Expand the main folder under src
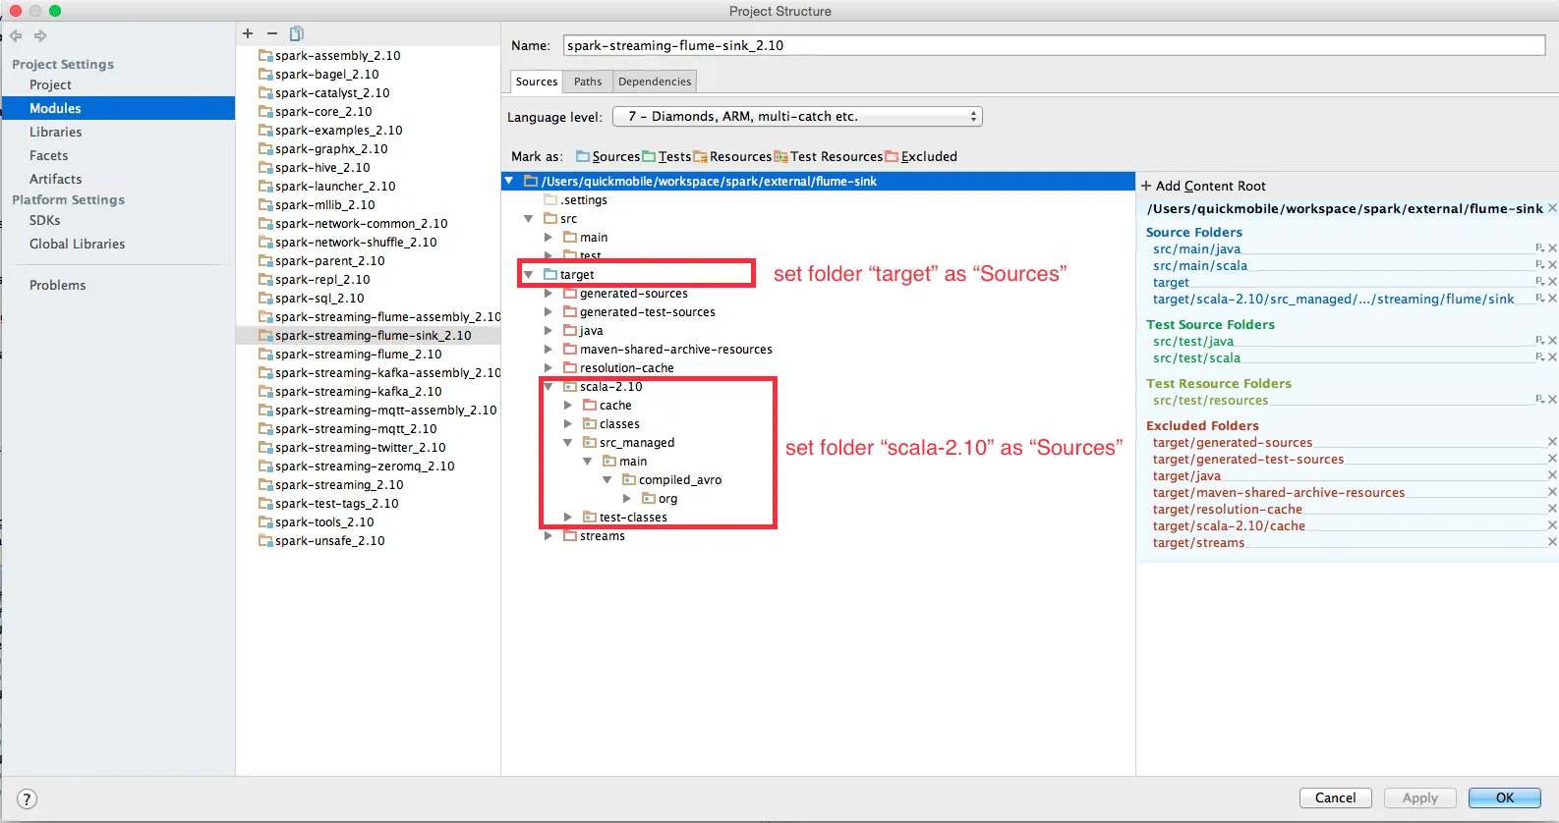 [x=549, y=238]
